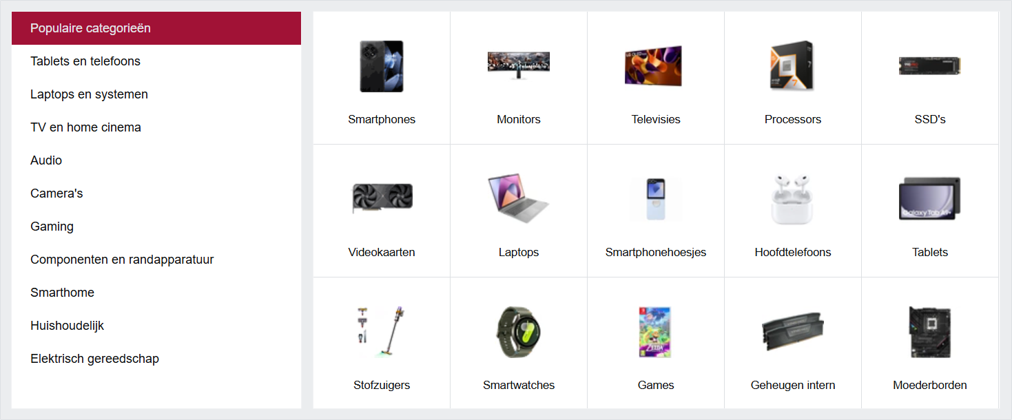Choose Laptops en systemen in sidebar
Screen dimensions: 1012x420
coord(156,94)
